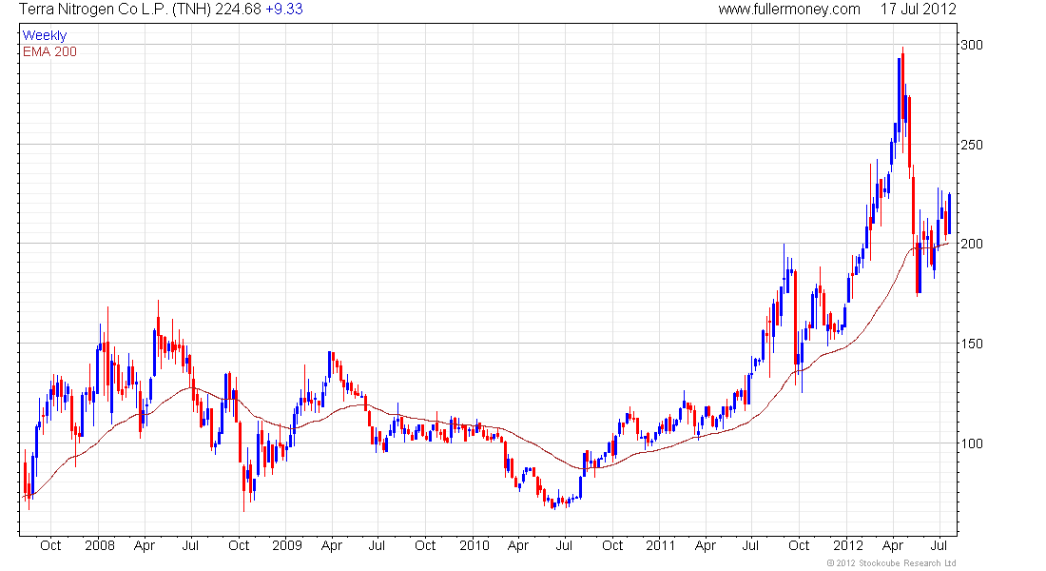1046x571 pixels.
Task: Click the 300 price axis label
Action: (x=971, y=45)
